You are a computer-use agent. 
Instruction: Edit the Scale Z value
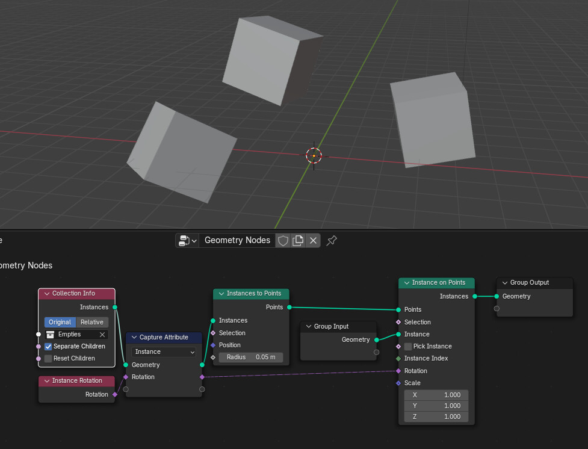point(436,416)
